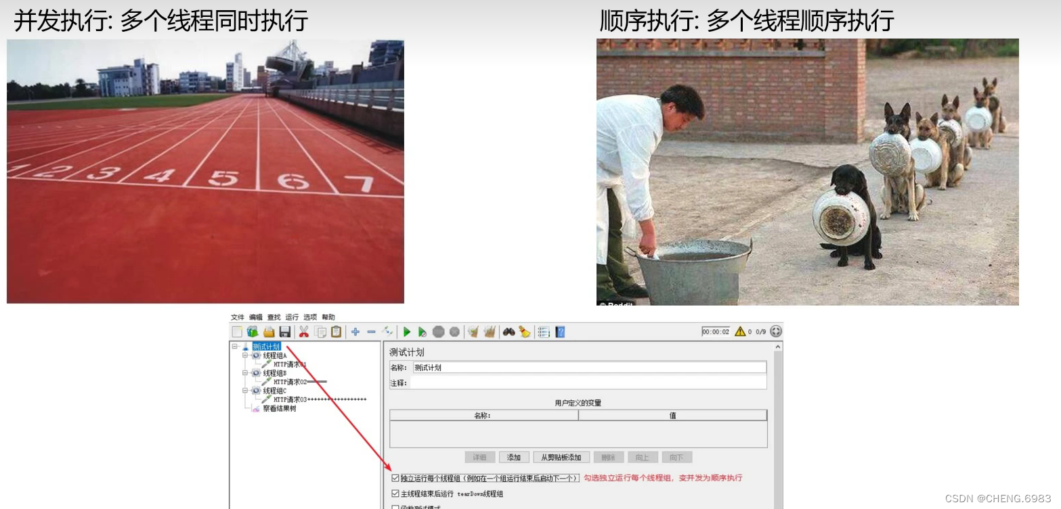Select 线程组A in the tree

point(274,356)
